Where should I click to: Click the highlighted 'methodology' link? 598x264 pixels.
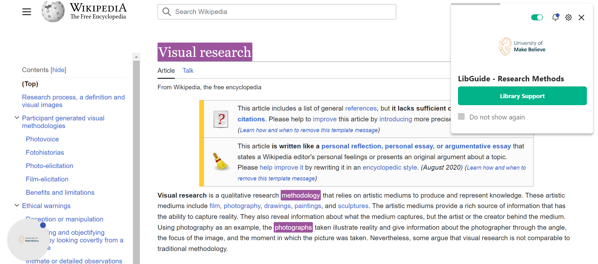coord(301,195)
